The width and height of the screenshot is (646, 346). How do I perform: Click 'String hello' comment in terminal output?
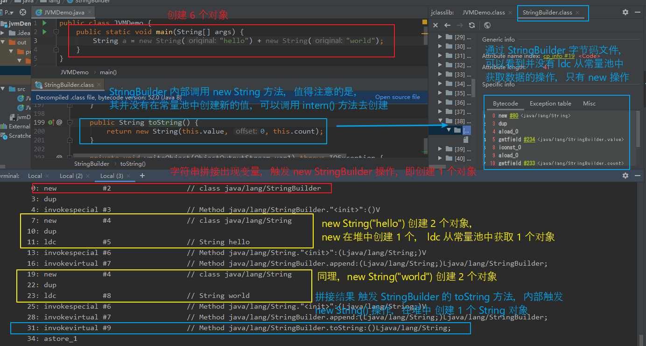[x=218, y=242]
